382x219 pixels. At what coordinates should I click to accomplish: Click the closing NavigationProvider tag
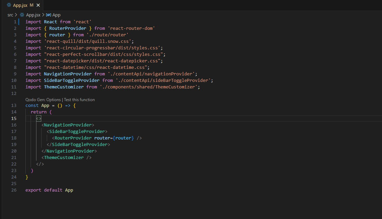[69, 151]
